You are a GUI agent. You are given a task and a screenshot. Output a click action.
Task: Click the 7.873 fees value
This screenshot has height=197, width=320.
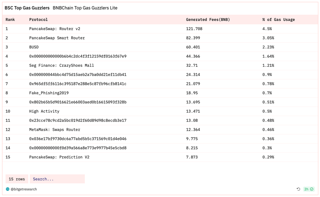coord(192,157)
